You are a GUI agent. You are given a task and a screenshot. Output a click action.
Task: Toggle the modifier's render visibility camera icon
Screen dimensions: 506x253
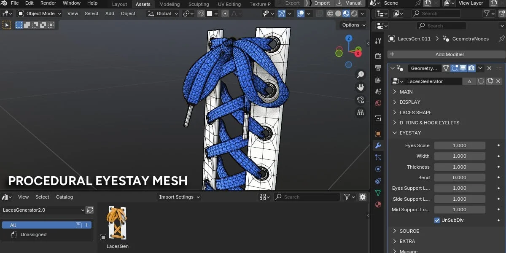click(x=471, y=68)
